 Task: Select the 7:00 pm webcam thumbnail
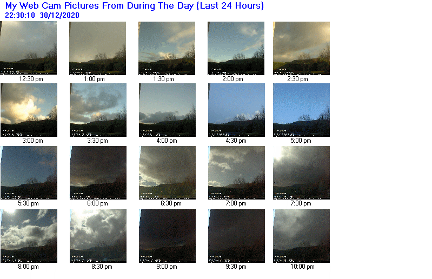click(236, 172)
